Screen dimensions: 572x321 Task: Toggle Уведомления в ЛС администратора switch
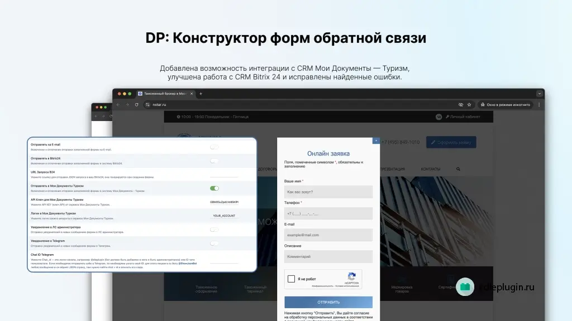214,230
